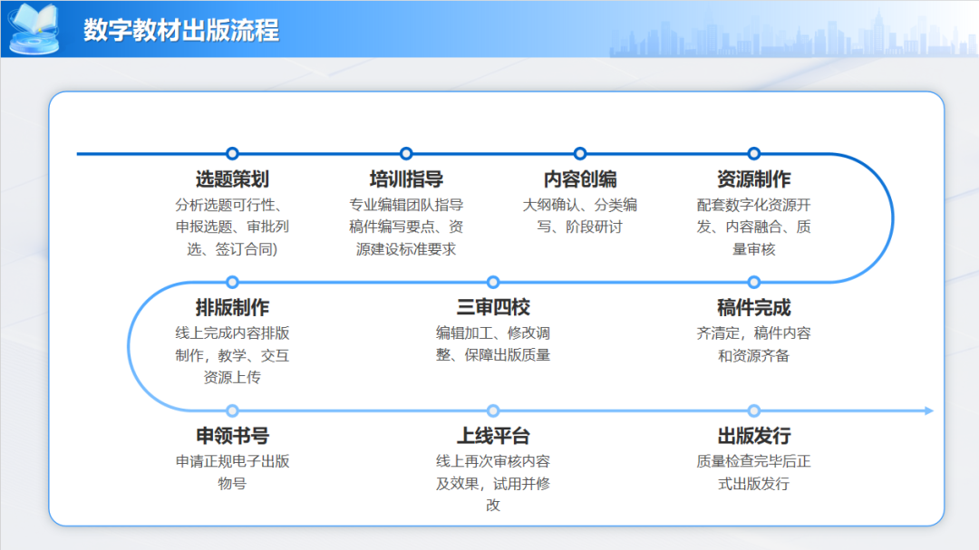The height and width of the screenshot is (550, 979).
Task: Click the 三审四校 timeline node circle
Action: tap(493, 283)
